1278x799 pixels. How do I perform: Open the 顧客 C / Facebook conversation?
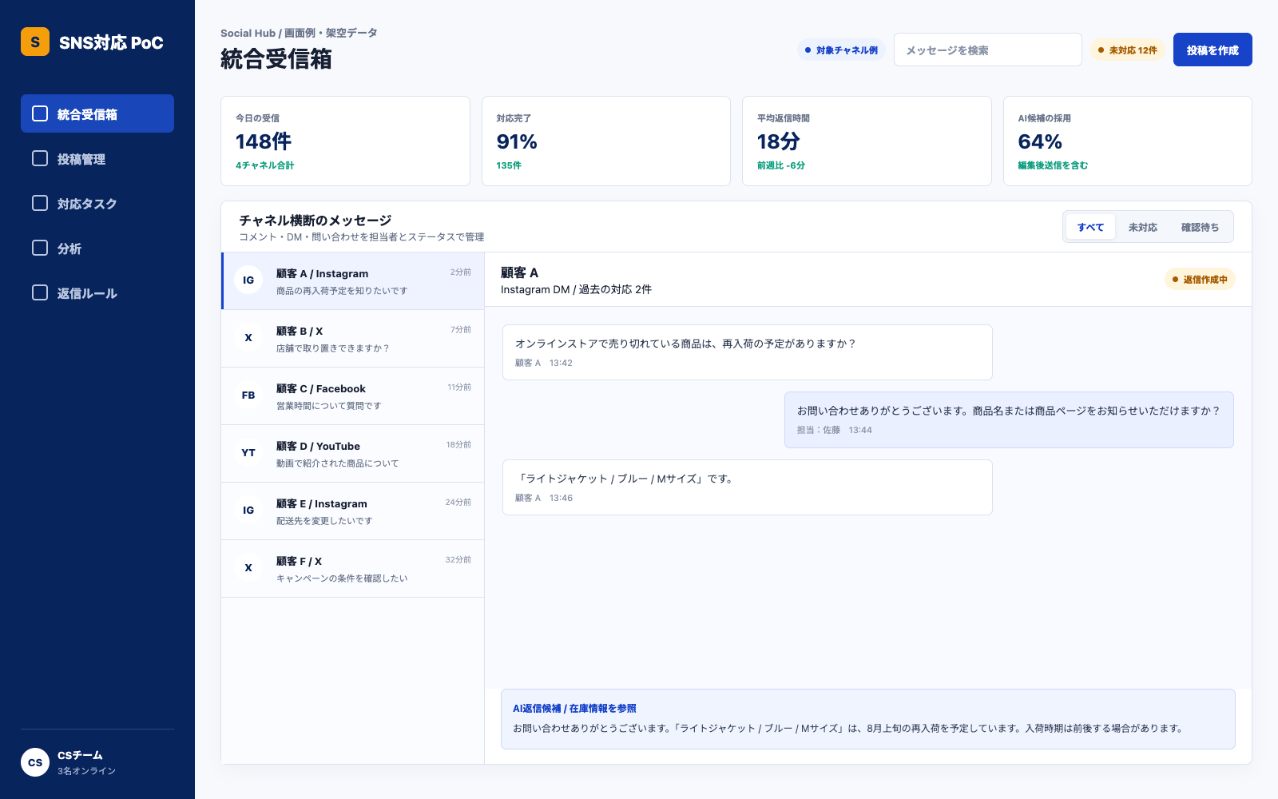(x=352, y=396)
